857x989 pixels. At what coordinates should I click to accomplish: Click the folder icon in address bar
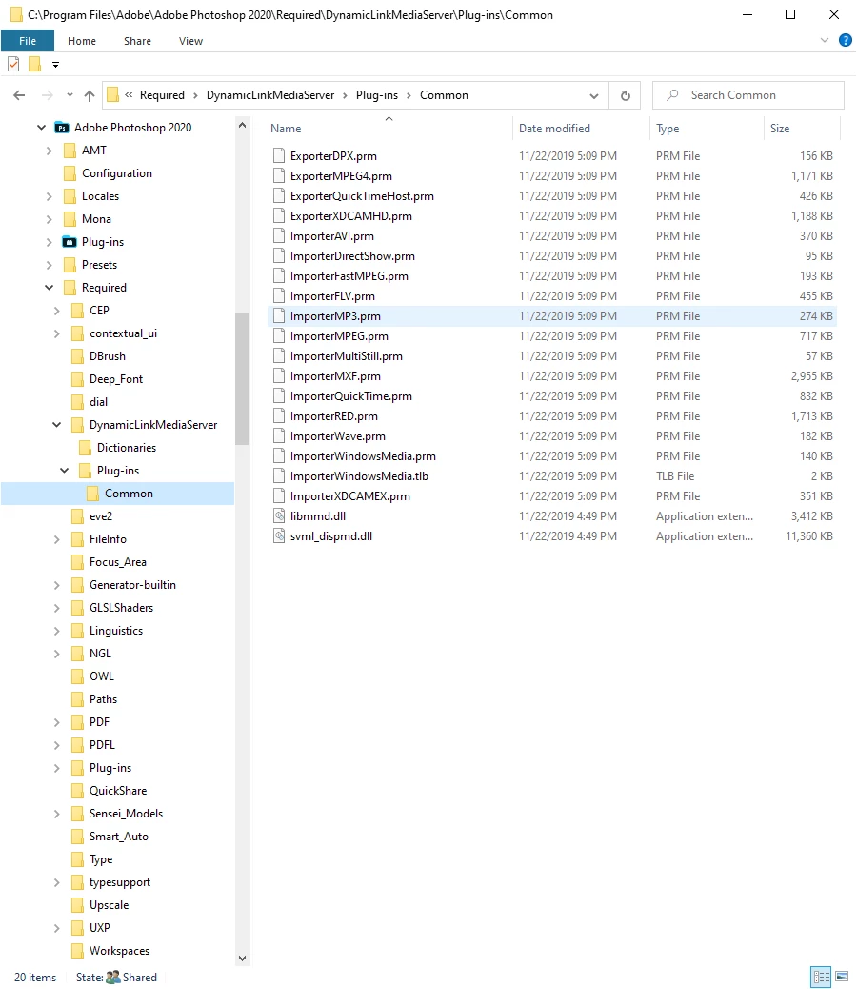click(112, 95)
